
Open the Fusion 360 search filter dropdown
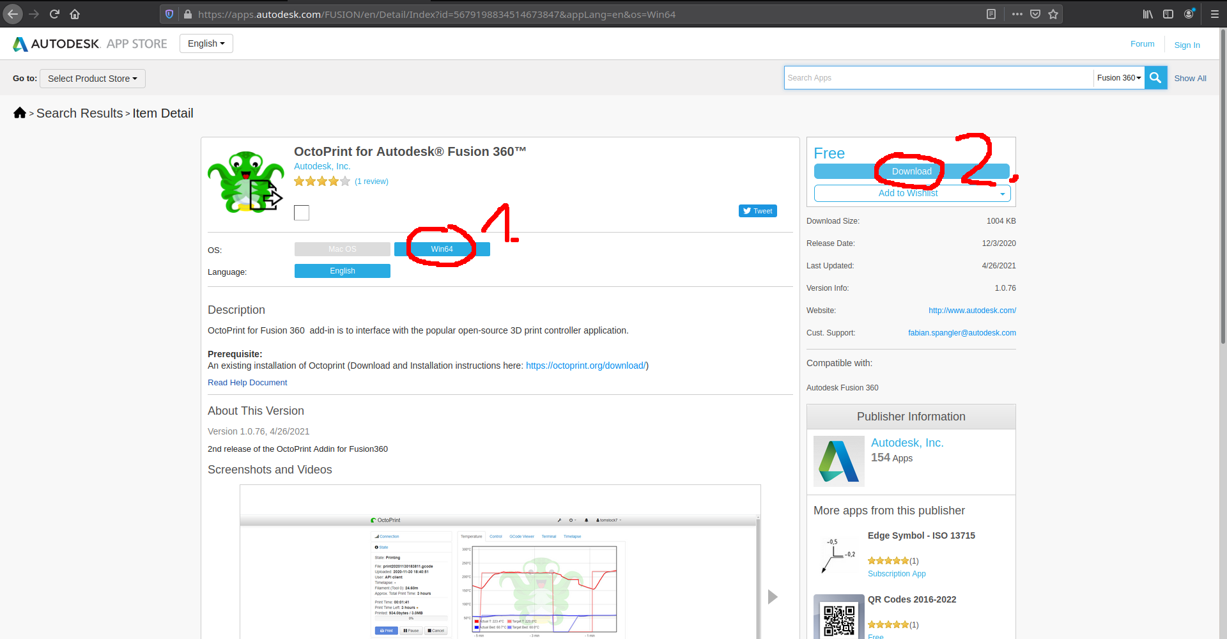pos(1118,77)
